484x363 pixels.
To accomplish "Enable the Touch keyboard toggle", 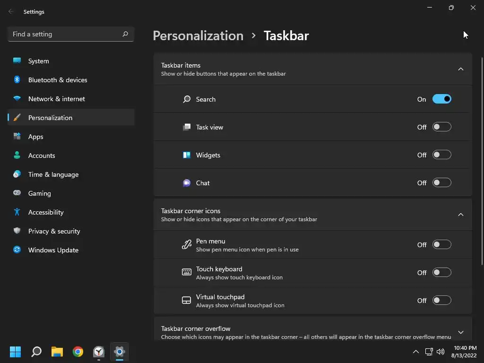I will tap(441, 273).
